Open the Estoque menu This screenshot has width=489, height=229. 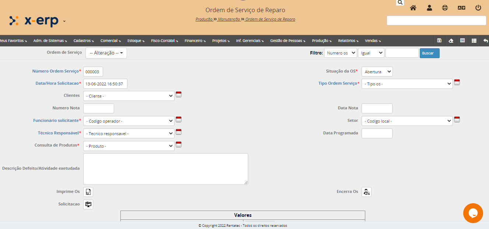[x=136, y=41]
